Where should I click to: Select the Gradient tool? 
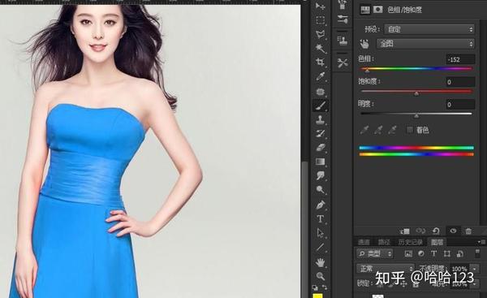pos(320,162)
